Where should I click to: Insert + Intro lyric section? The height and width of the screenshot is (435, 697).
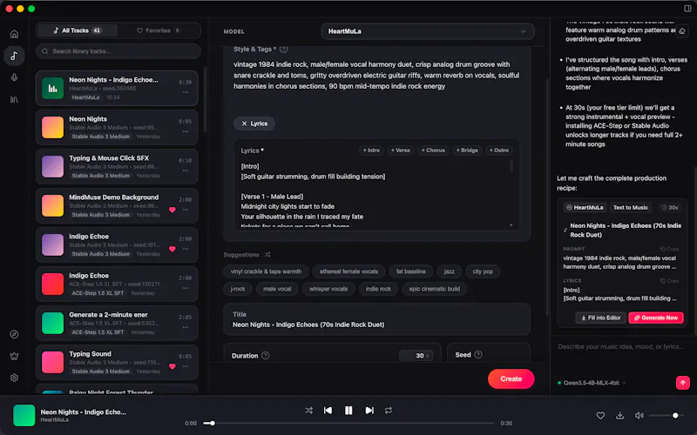coord(371,150)
